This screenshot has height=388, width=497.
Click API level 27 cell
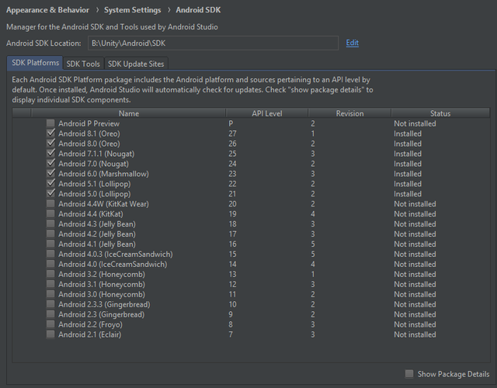pos(232,133)
